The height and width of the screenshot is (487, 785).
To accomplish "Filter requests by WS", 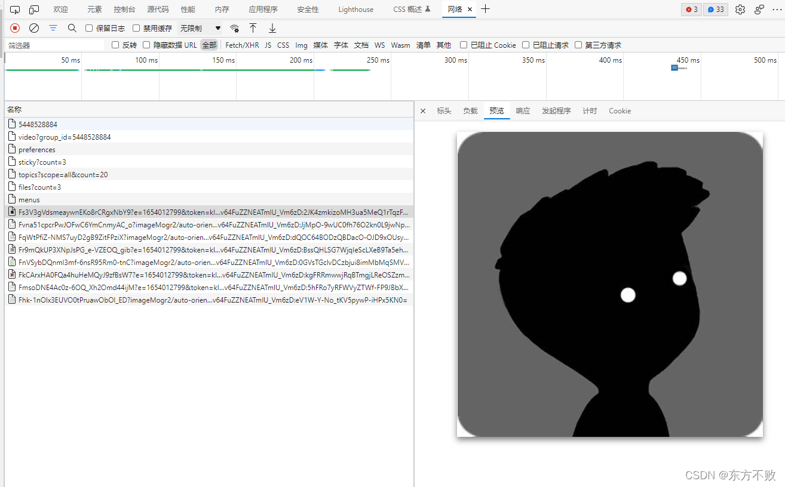I will (x=380, y=45).
